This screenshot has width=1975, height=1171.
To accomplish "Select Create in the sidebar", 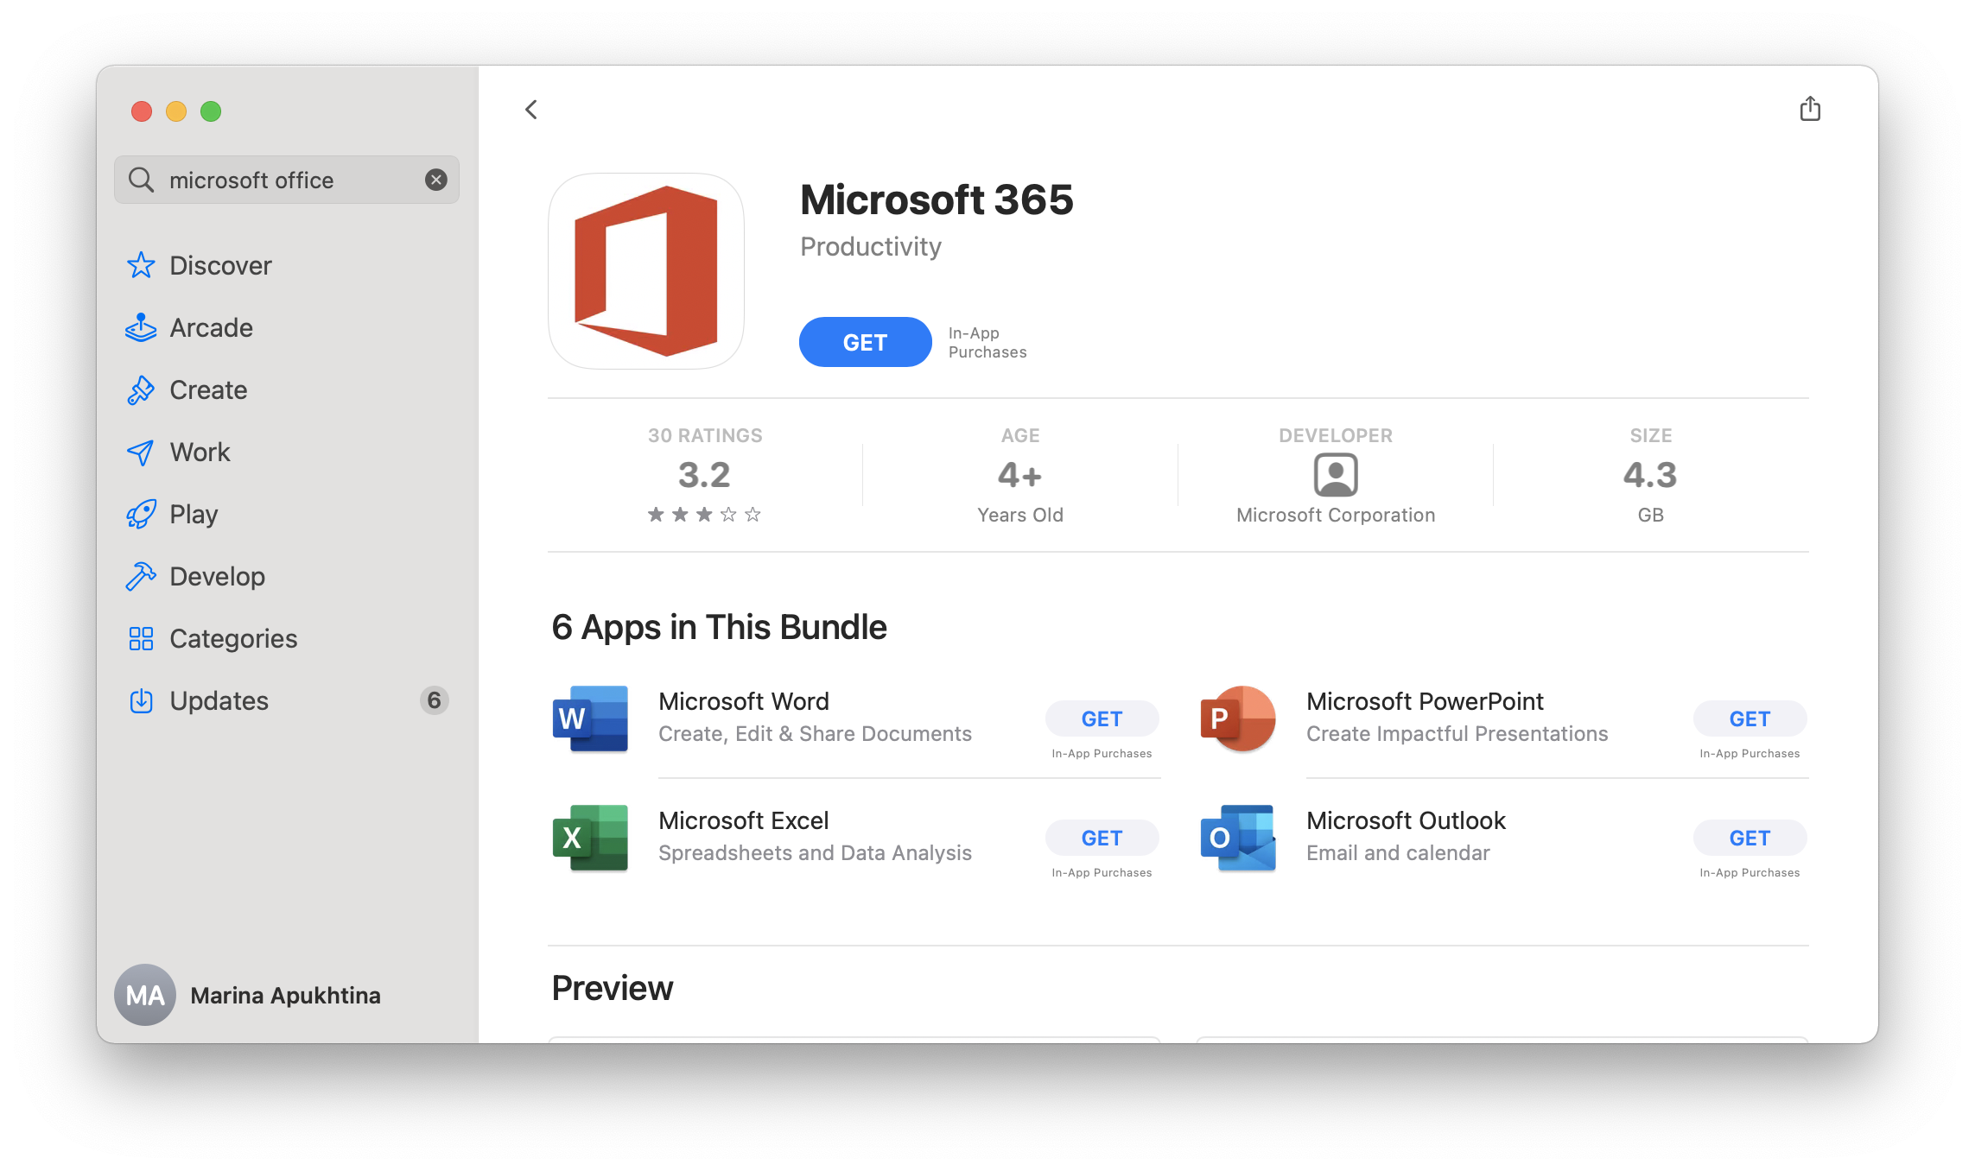I will pyautogui.click(x=208, y=390).
